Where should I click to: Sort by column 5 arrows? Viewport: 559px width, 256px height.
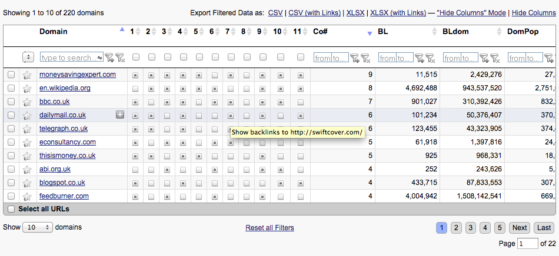point(201,32)
